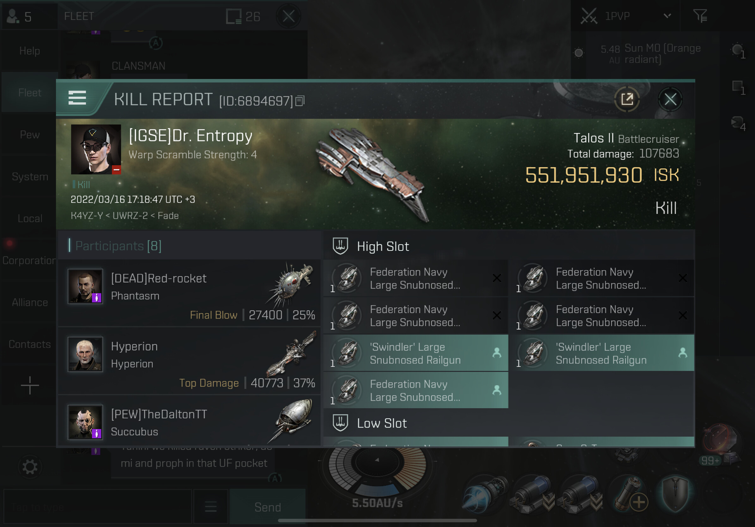Add a new chat channel
Viewport: 755px width, 527px height.
click(30, 385)
